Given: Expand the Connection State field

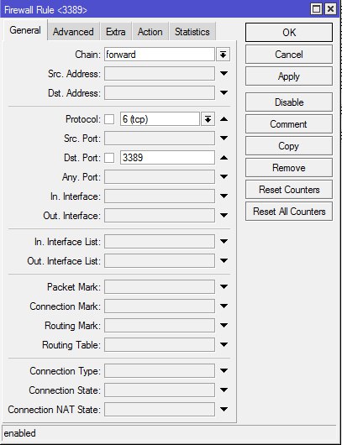Looking at the screenshot, I should pyautogui.click(x=224, y=390).
